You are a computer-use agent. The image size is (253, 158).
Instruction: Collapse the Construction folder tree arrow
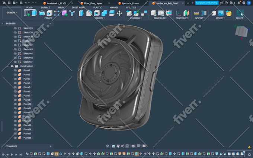click(x=7, y=66)
